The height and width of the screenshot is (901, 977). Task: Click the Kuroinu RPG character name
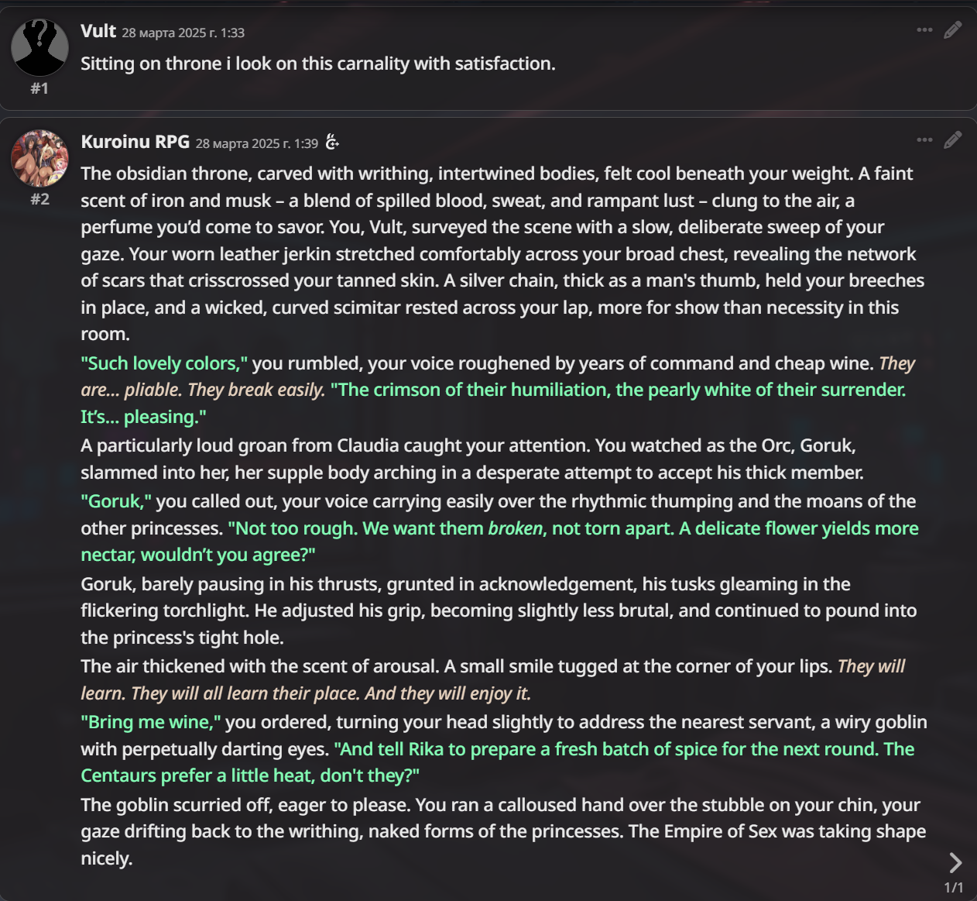click(135, 142)
